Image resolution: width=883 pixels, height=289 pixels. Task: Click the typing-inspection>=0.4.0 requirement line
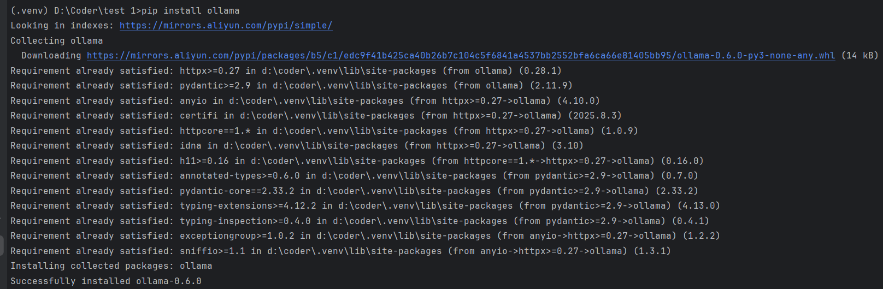360,221
